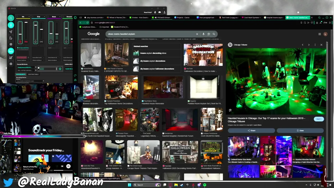Screen dimensions: 334x188
Task: Switch to Routing Table tab in BEACN
Action: coord(33,74)
